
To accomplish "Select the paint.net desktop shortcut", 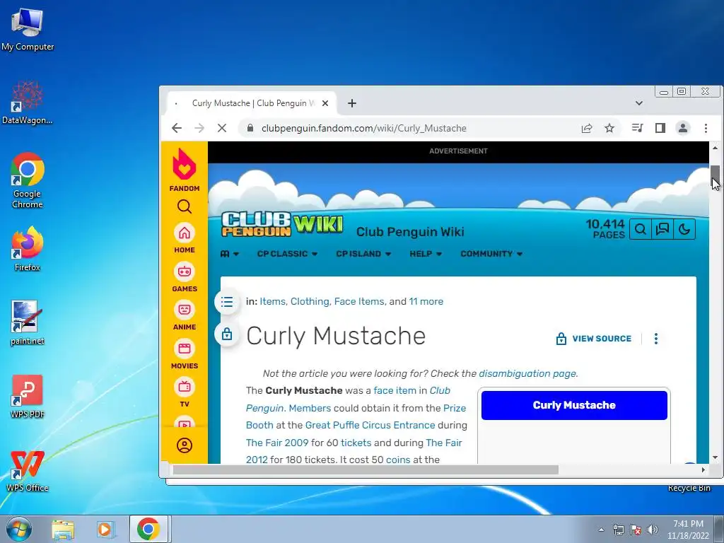I will [x=28, y=322].
